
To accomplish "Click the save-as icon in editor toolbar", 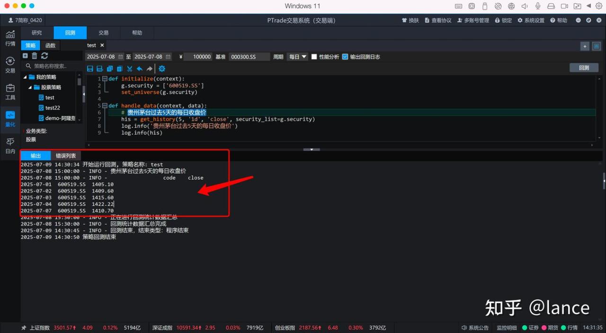I will (100, 69).
